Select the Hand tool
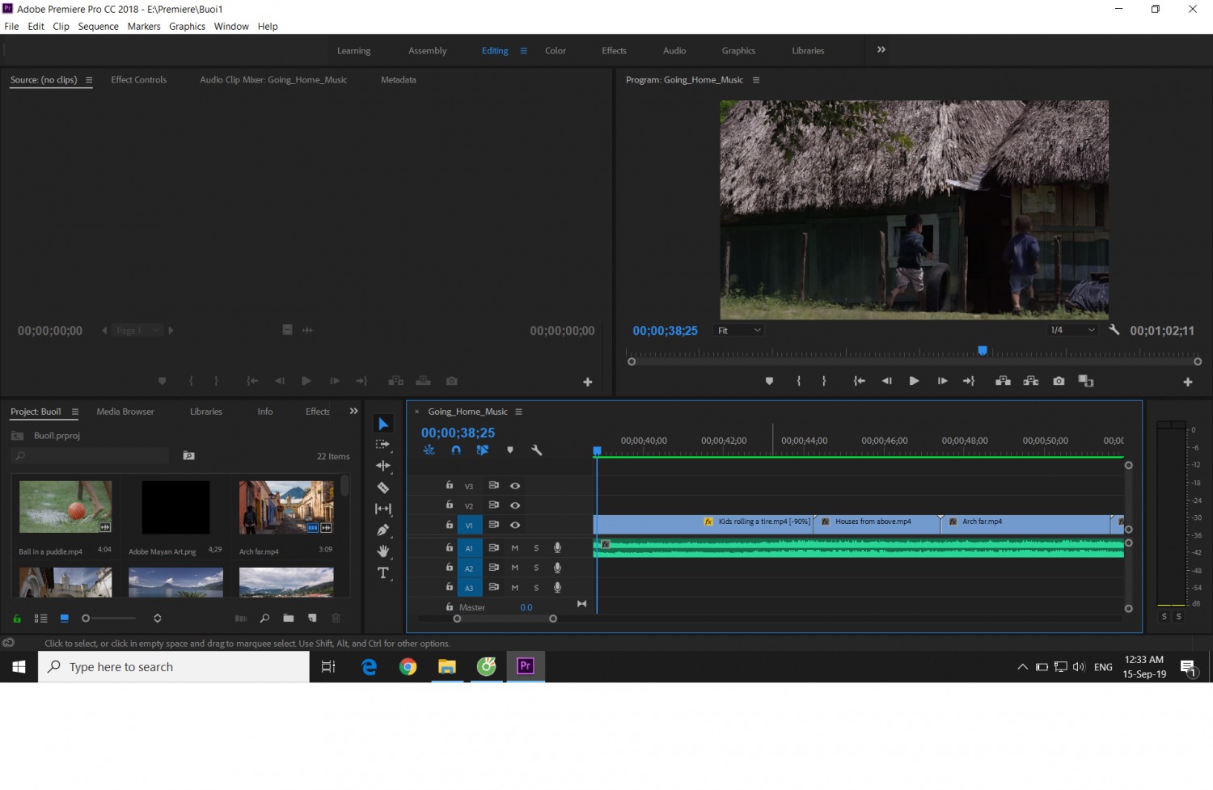This screenshot has width=1213, height=790. pyautogui.click(x=383, y=551)
